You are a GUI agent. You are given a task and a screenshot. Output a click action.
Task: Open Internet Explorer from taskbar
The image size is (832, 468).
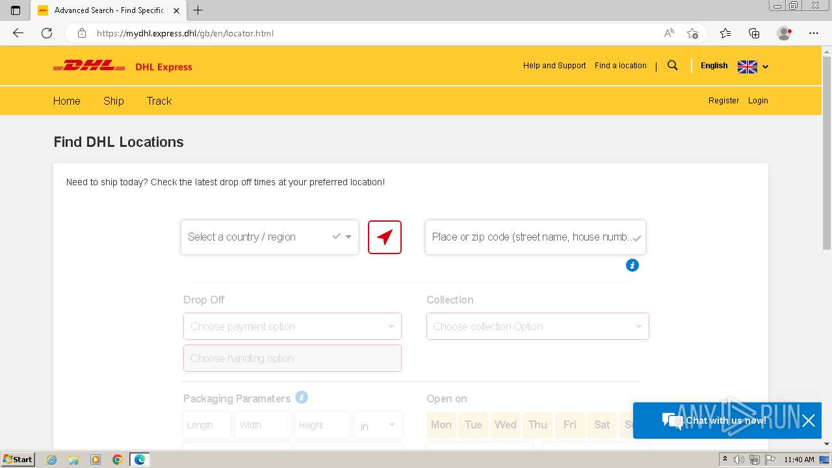[52, 460]
